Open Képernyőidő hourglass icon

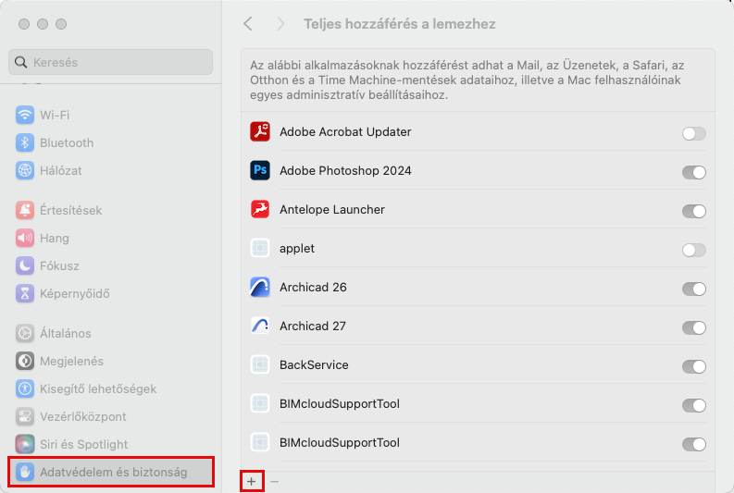(25, 294)
